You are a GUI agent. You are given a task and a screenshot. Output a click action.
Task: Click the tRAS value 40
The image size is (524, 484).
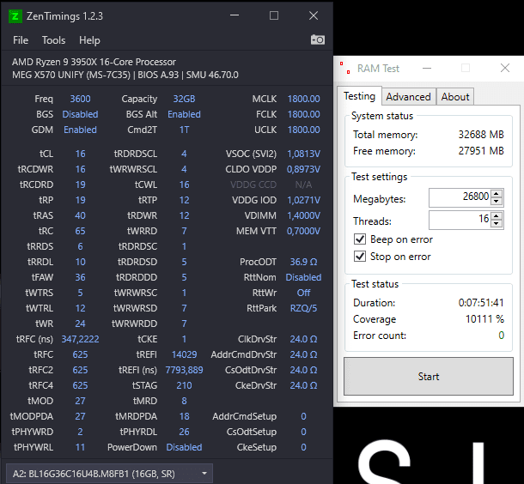[80, 215]
